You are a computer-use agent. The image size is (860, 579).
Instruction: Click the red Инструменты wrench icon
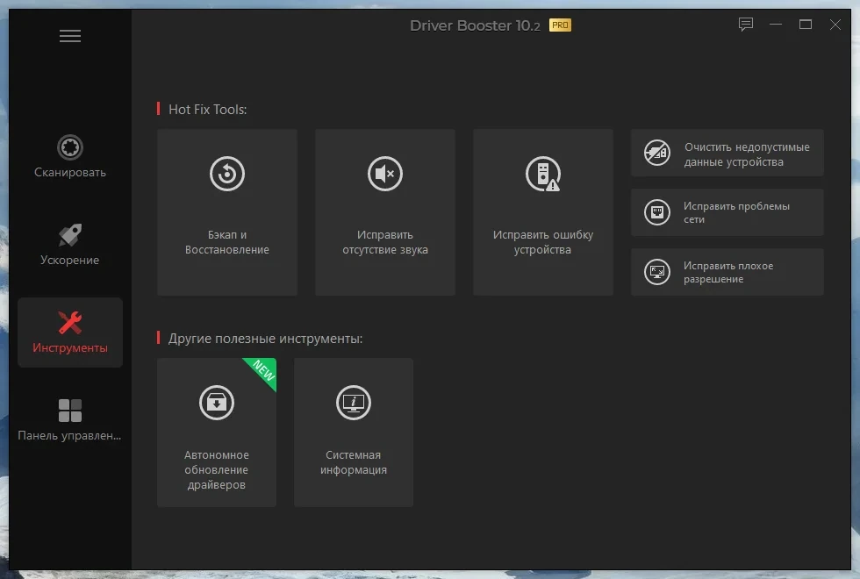click(x=70, y=323)
